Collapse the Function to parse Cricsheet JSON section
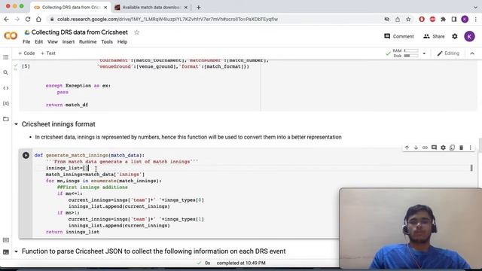This screenshot has height=271, width=482. pos(16,251)
